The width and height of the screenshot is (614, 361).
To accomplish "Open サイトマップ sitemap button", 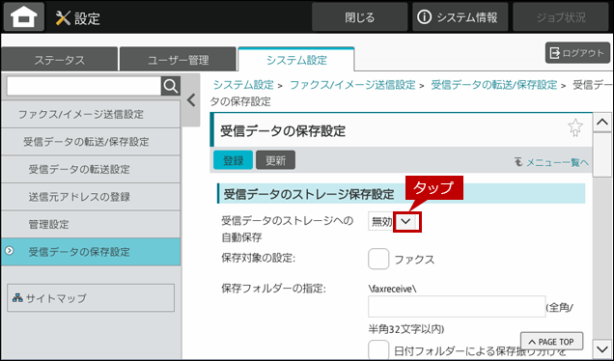I will click(91, 298).
